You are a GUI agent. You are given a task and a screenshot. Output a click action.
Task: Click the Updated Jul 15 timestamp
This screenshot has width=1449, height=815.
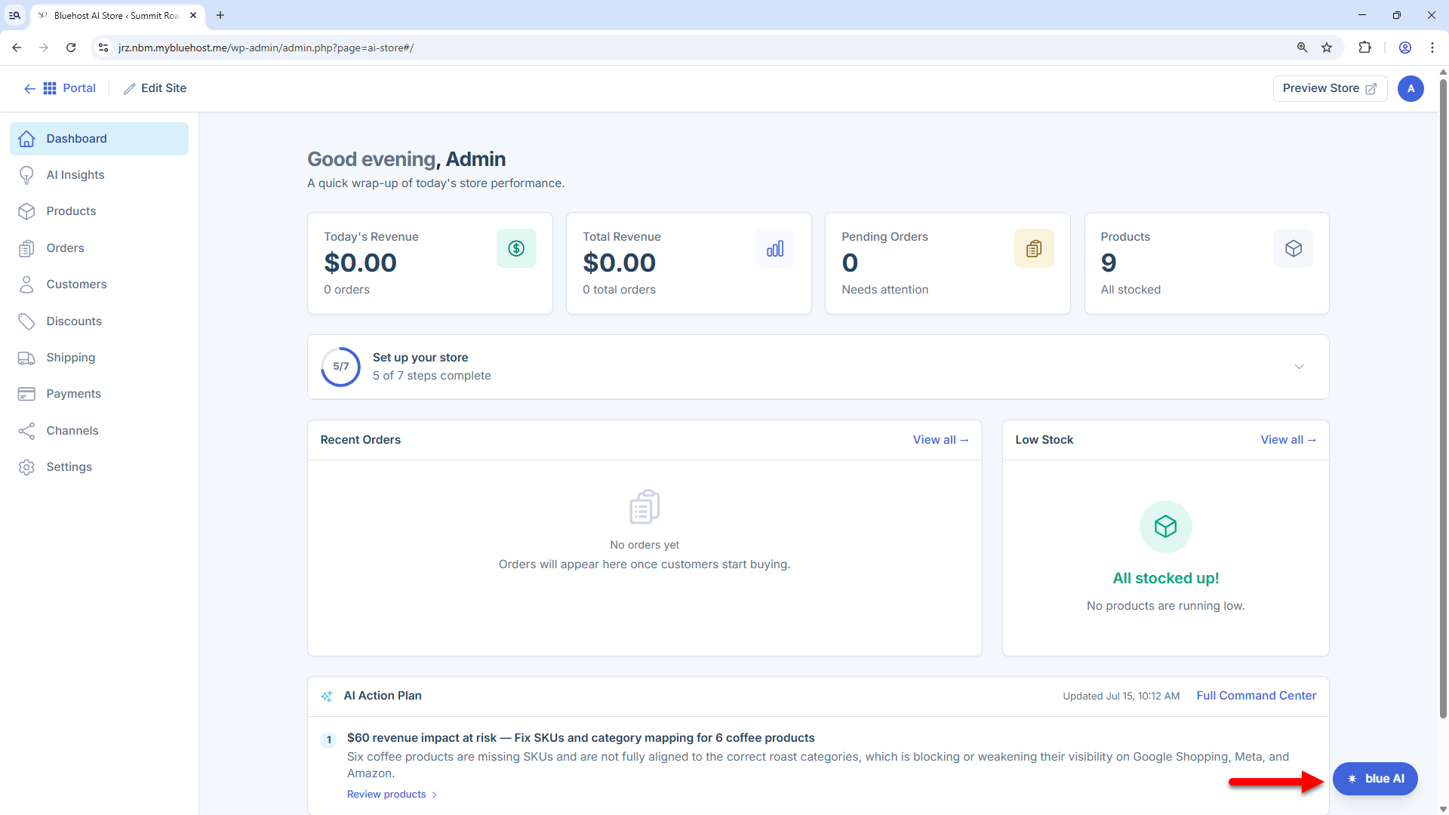point(1121,696)
